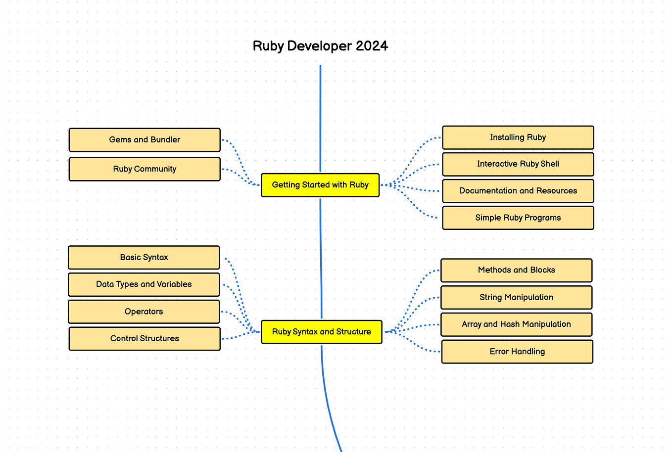Select the "Interactive Ruby Shell" node
Image resolution: width=672 pixels, height=452 pixels.
point(518,164)
